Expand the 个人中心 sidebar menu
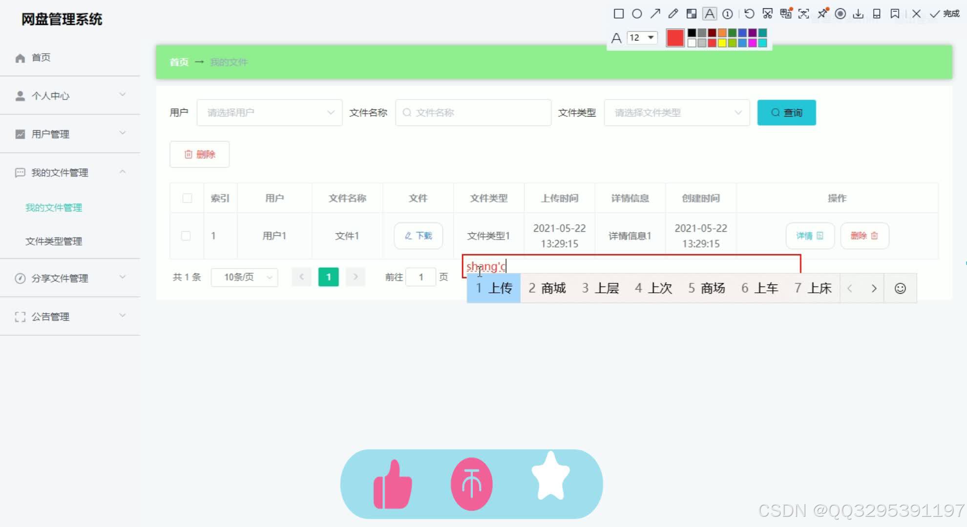Screen dimensions: 967x527 click(70, 96)
